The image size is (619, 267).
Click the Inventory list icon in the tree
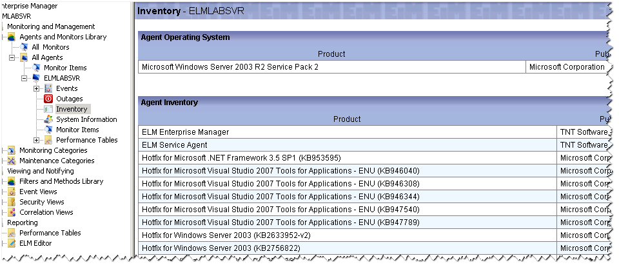(x=48, y=109)
